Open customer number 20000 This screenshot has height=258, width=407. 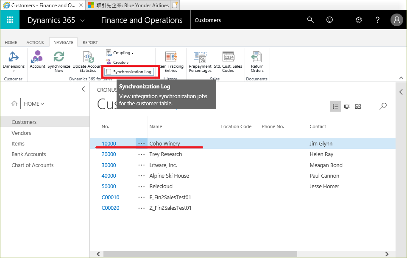[109, 154]
